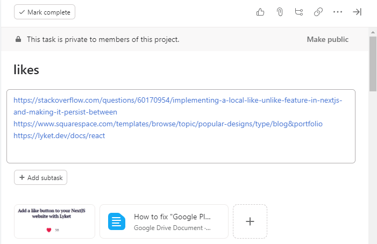Edit the task title 'likes'

[26, 70]
